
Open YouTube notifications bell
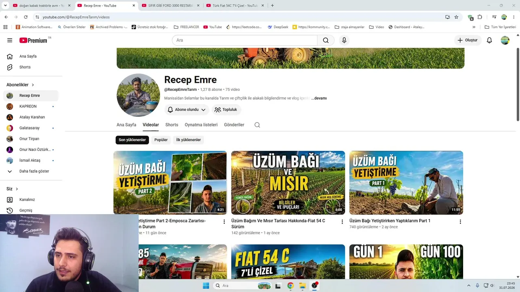490,40
